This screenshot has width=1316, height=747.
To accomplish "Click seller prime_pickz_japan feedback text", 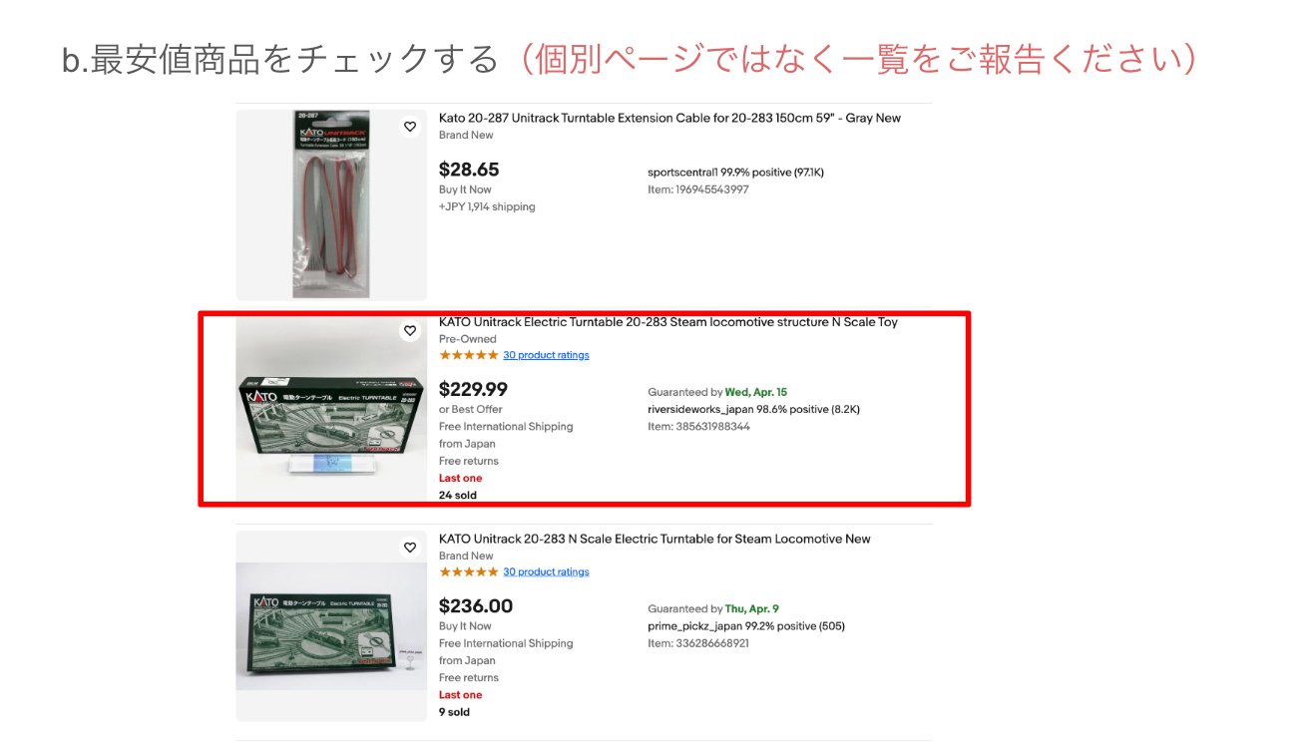I will 746,626.
